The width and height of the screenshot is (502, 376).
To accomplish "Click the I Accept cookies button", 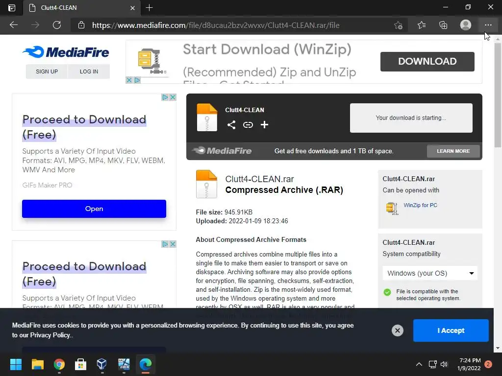I will point(451,330).
